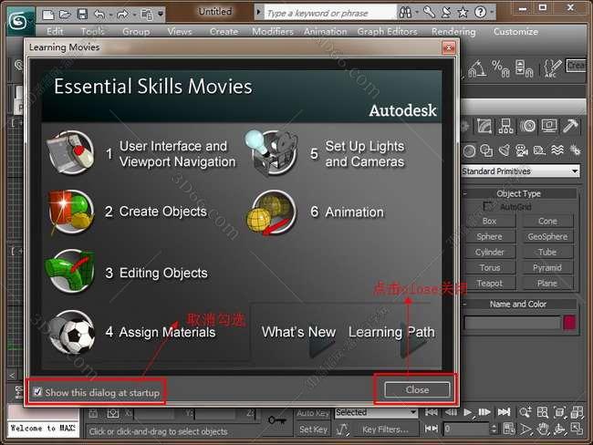
Task: Open the Utilities hammer panel icon
Action: click(570, 126)
